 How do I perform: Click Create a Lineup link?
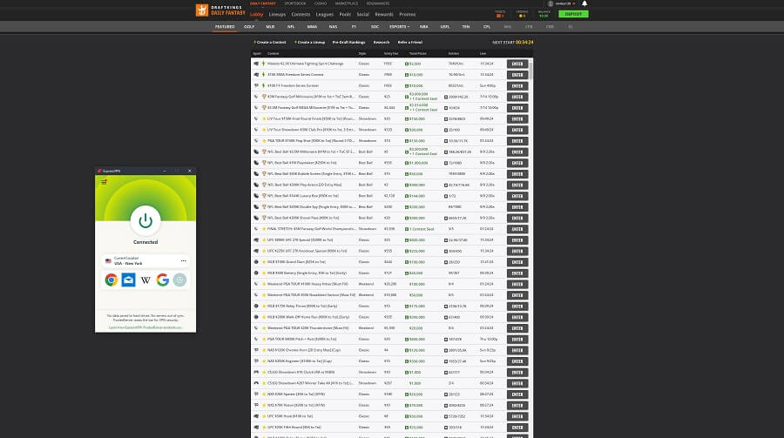(310, 43)
